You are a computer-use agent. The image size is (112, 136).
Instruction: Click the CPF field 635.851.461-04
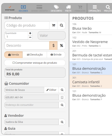[31, 97]
